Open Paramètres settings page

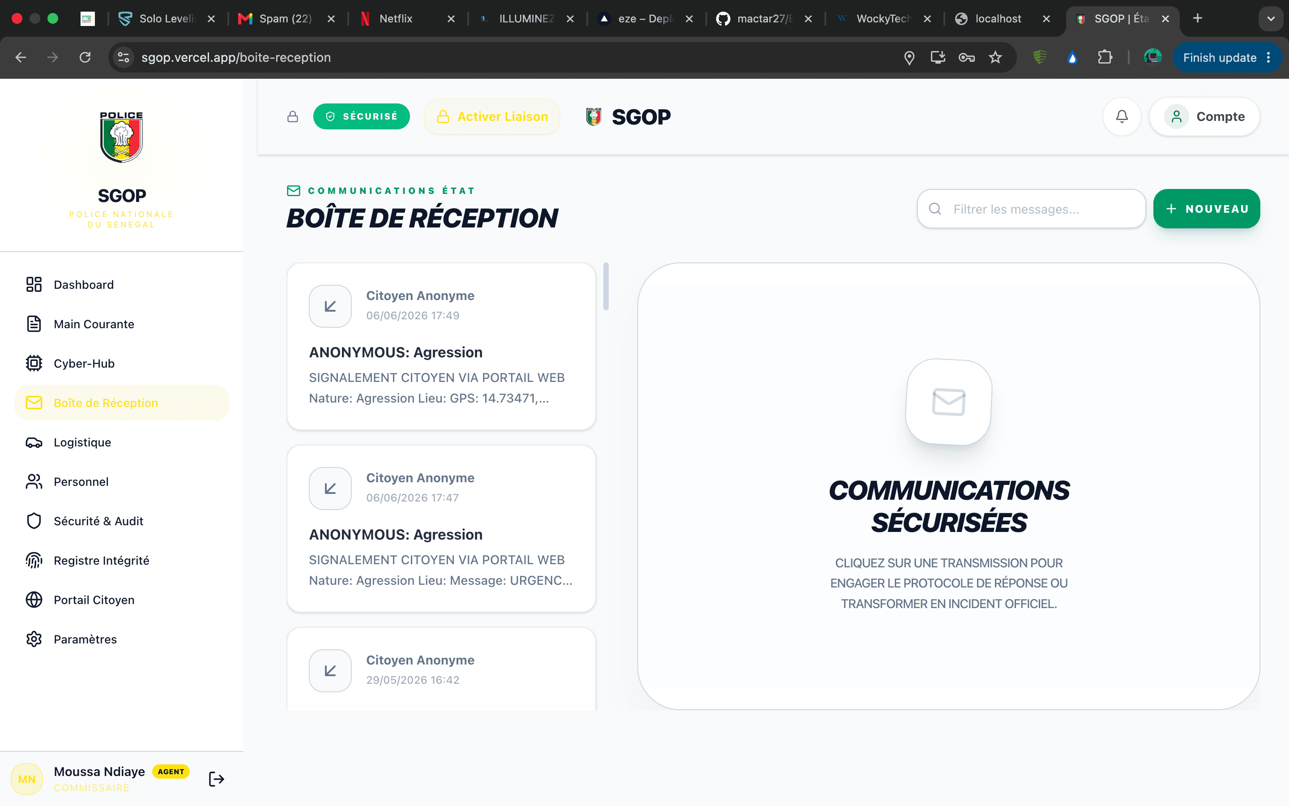click(x=121, y=639)
